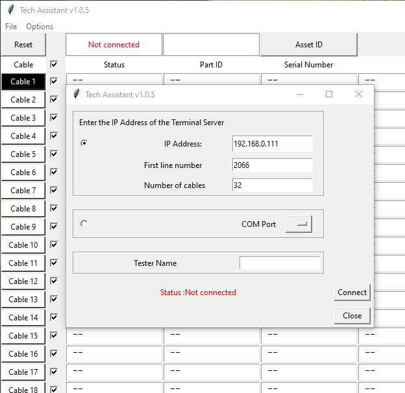Click the Asset ID button
This screenshot has width=405, height=393.
pyautogui.click(x=308, y=45)
